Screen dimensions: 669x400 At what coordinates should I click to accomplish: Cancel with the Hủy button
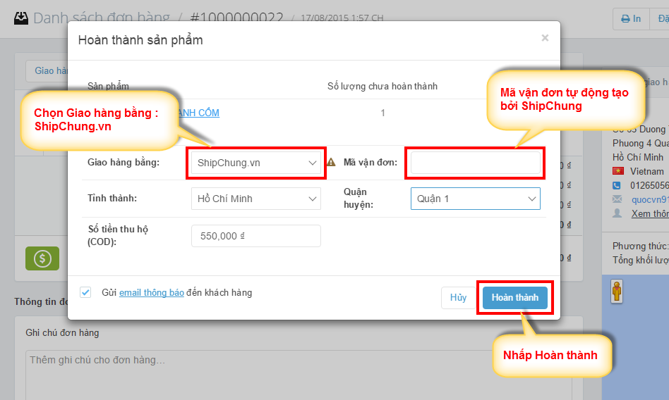(x=458, y=297)
